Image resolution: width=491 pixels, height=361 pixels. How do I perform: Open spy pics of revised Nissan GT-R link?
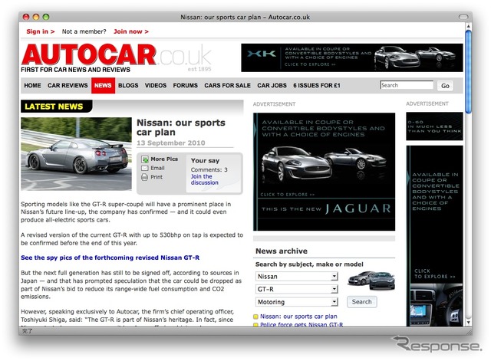(110, 258)
